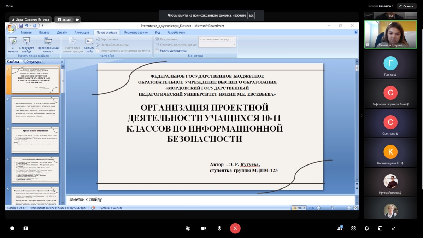This screenshot has width=423, height=238.
Task: Open call settings gear icon
Action: tap(367, 228)
